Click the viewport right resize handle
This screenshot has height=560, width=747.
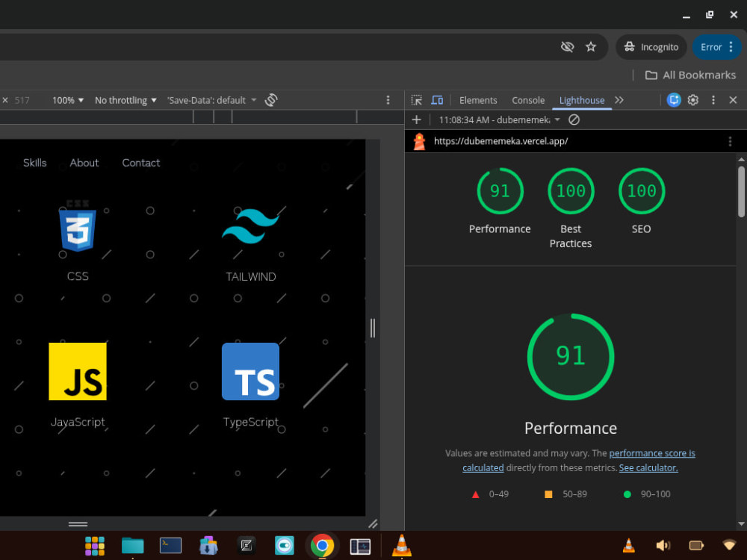point(373,328)
